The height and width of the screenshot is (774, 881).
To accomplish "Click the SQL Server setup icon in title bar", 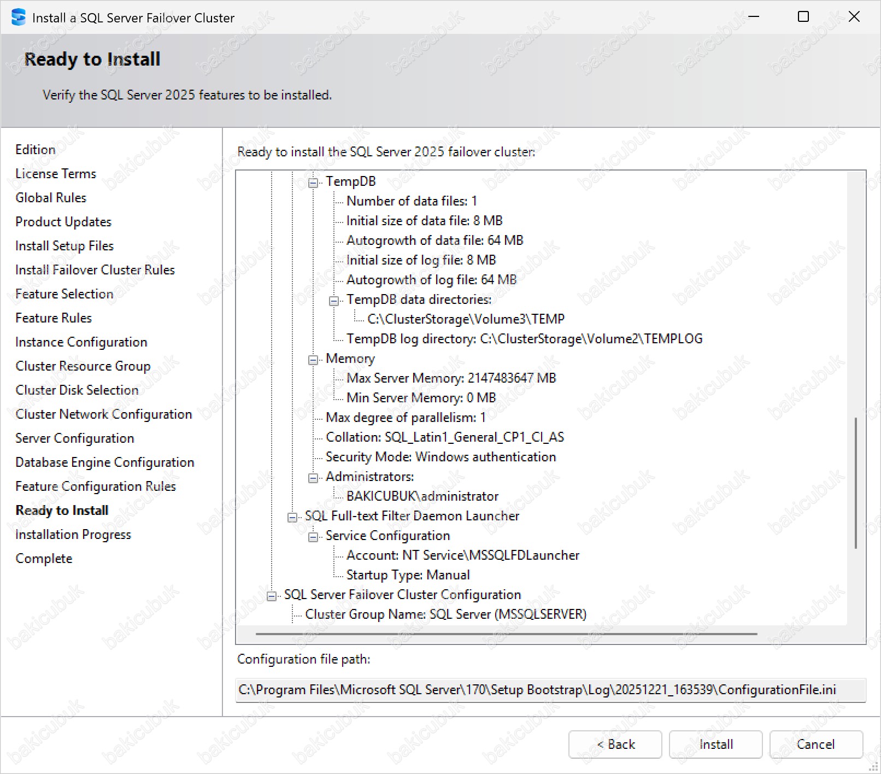I will point(18,17).
